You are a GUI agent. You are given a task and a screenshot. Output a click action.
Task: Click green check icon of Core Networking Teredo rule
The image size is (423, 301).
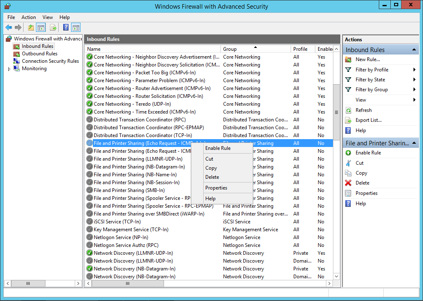[x=90, y=104]
